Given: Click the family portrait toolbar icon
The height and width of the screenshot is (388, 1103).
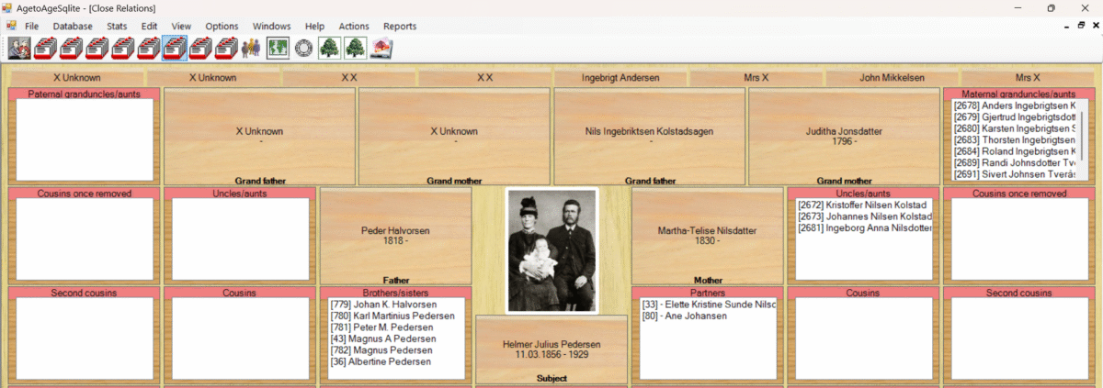Looking at the screenshot, I should (x=20, y=48).
